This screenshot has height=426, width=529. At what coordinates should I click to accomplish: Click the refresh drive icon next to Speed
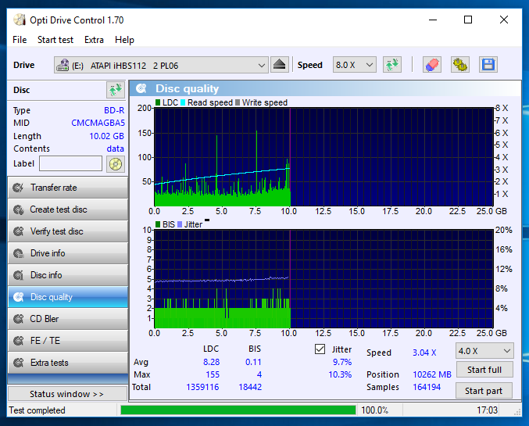coord(392,64)
